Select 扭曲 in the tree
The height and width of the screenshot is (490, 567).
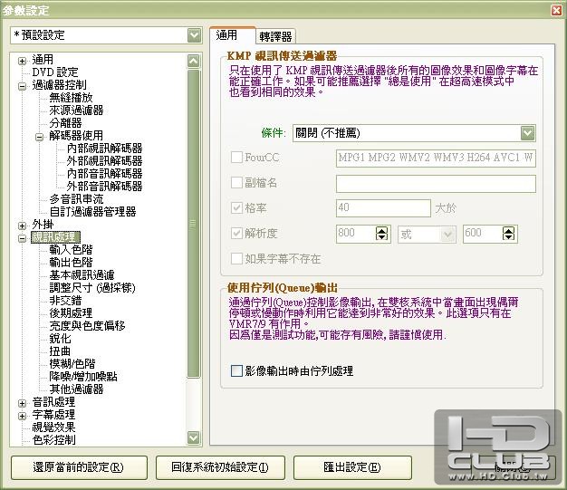[x=60, y=351]
